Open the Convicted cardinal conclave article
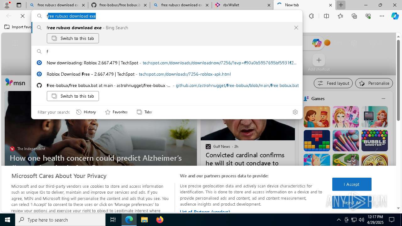 tap(245, 159)
